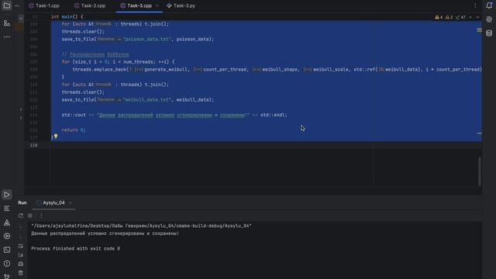Collapse the sticky main() scope chevron

21,19
